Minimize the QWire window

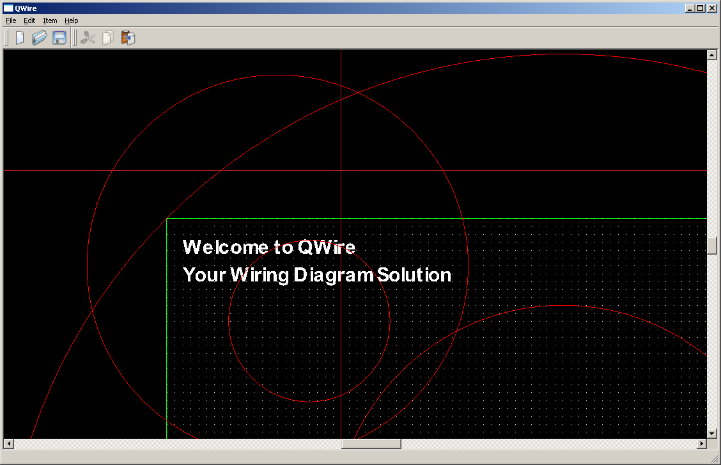(x=689, y=8)
